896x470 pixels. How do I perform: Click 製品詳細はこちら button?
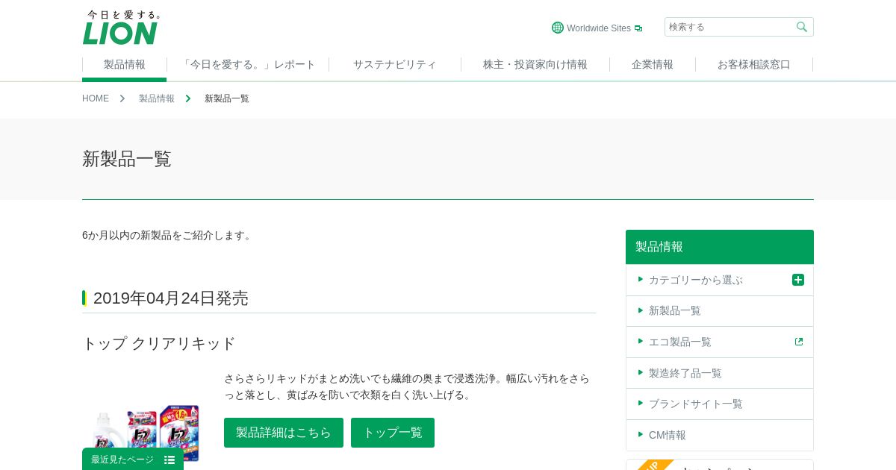pyautogui.click(x=284, y=433)
